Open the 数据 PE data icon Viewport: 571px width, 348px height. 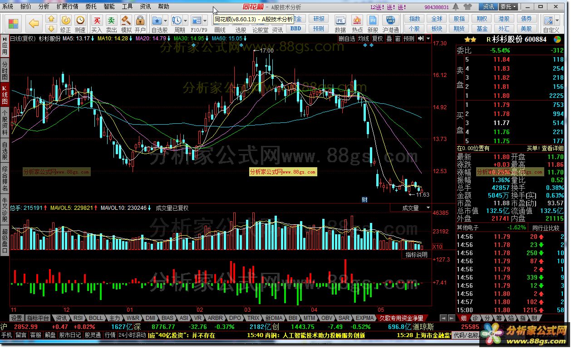pos(340,20)
